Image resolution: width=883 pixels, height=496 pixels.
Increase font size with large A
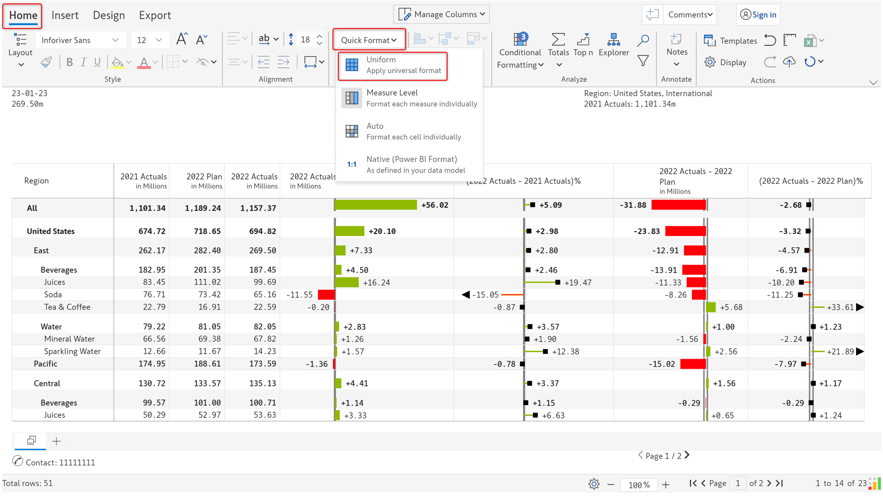pos(181,39)
